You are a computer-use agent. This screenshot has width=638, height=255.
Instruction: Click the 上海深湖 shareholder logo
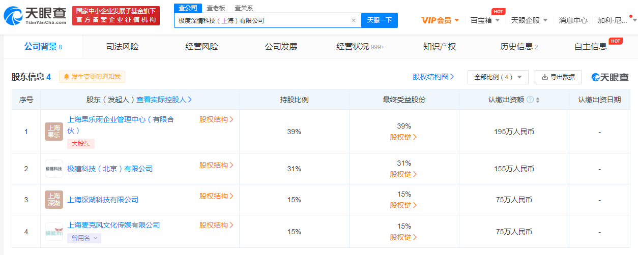click(x=54, y=200)
